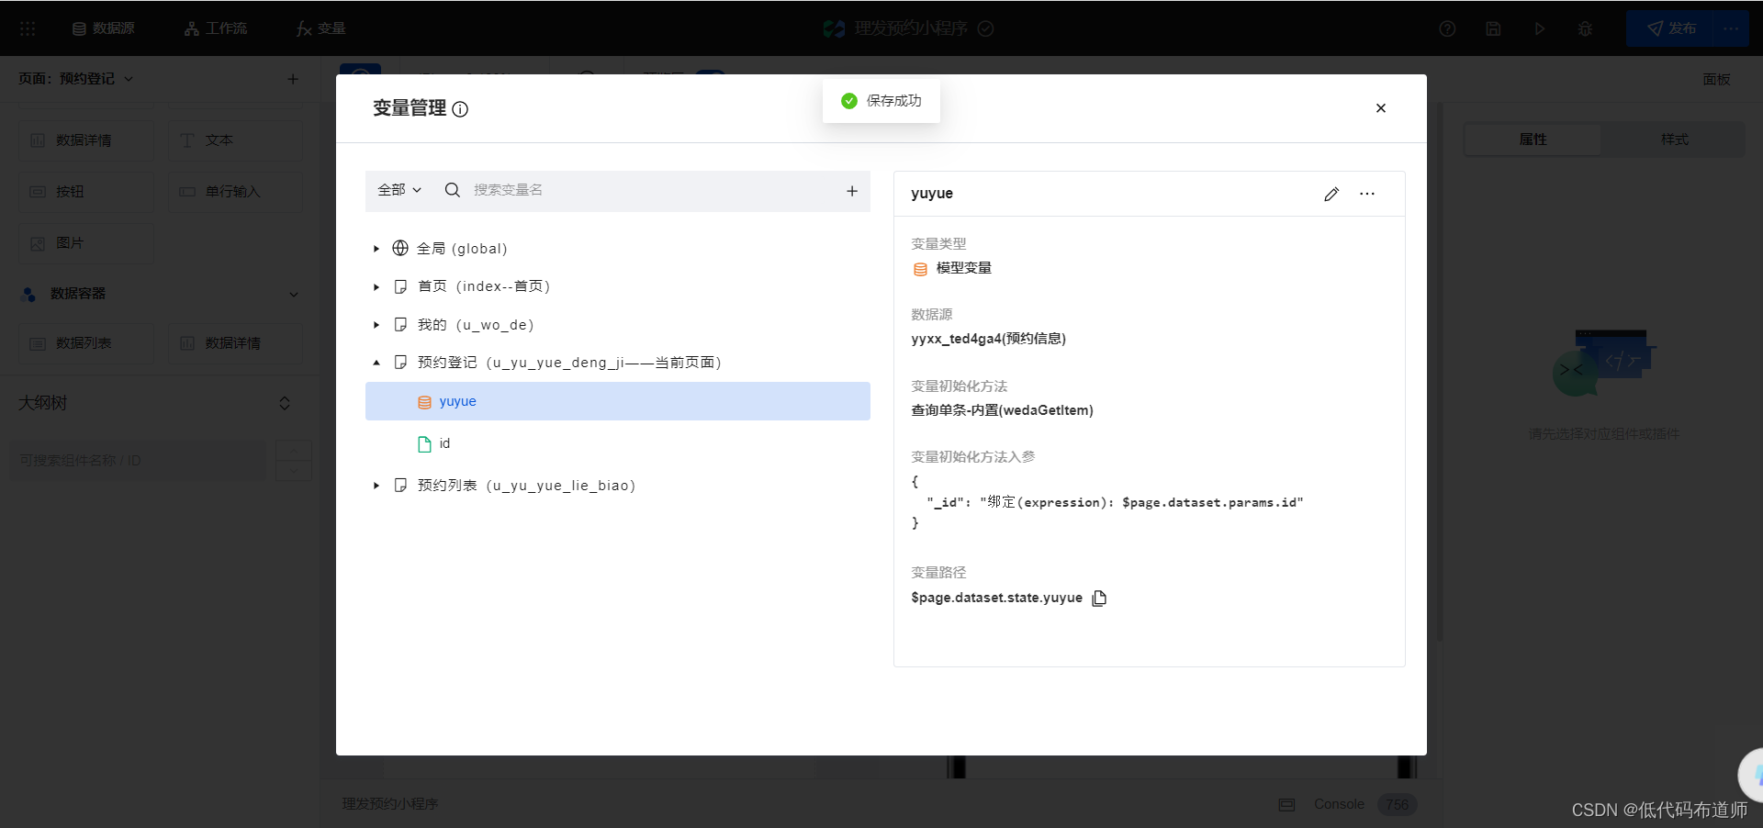This screenshot has height=828, width=1763.
Task: Select 全局 (global) in variable tree
Action: tap(462, 249)
